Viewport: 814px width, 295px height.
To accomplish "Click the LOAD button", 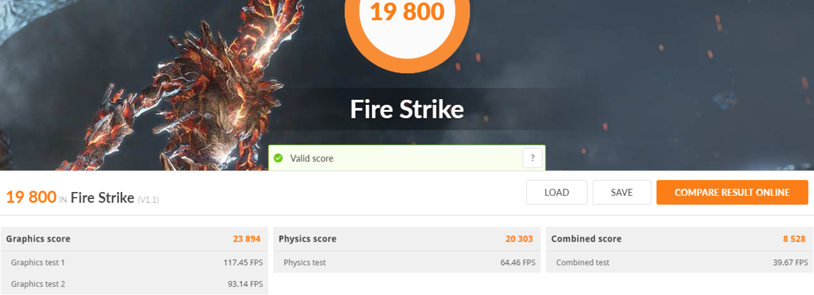I will [x=556, y=193].
